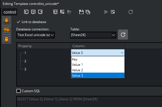Screen dimensions: 162x107
Task: Enable the Custom SQL checkbox
Action: [18, 91]
